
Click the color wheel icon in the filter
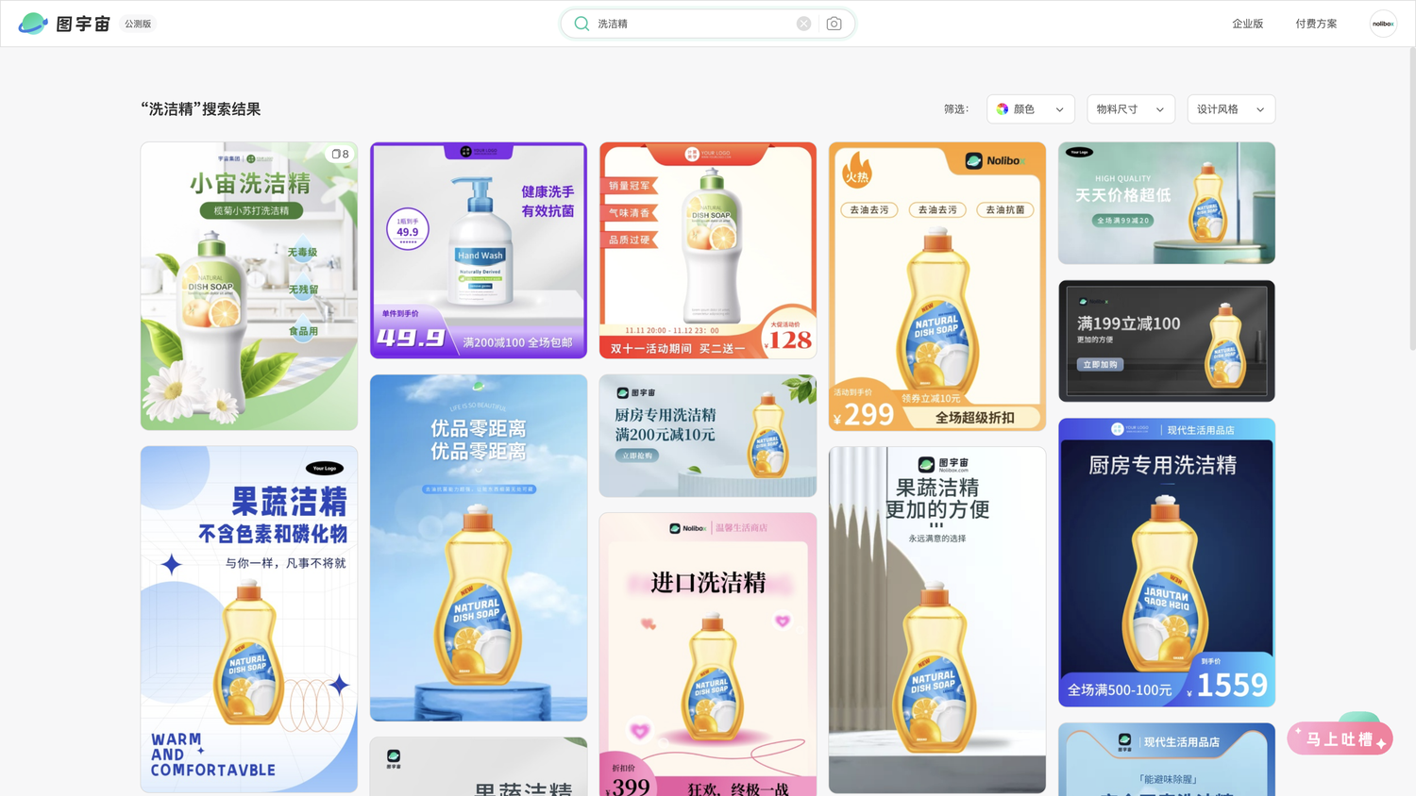(x=1003, y=109)
